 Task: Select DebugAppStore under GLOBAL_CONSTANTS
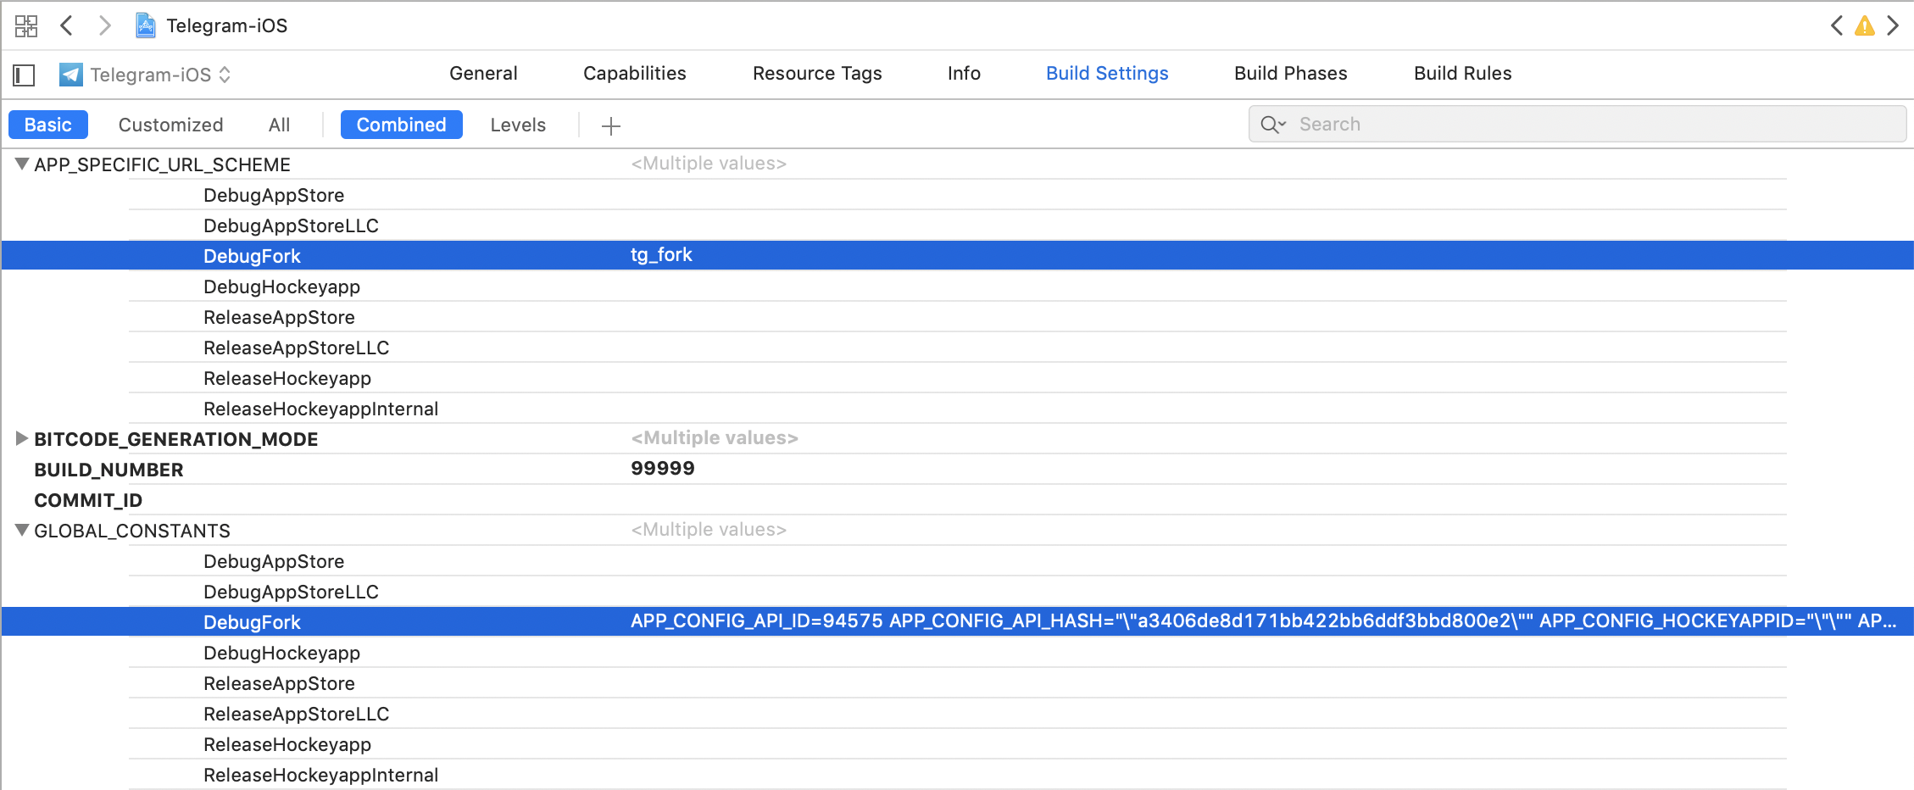(x=274, y=561)
